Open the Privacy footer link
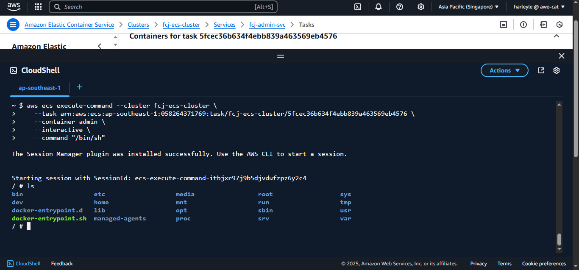This screenshot has height=270, width=579. coord(479,264)
